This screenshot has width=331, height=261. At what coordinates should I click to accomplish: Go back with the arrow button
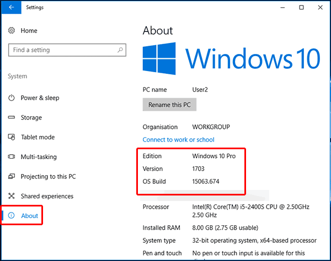coord(11,7)
